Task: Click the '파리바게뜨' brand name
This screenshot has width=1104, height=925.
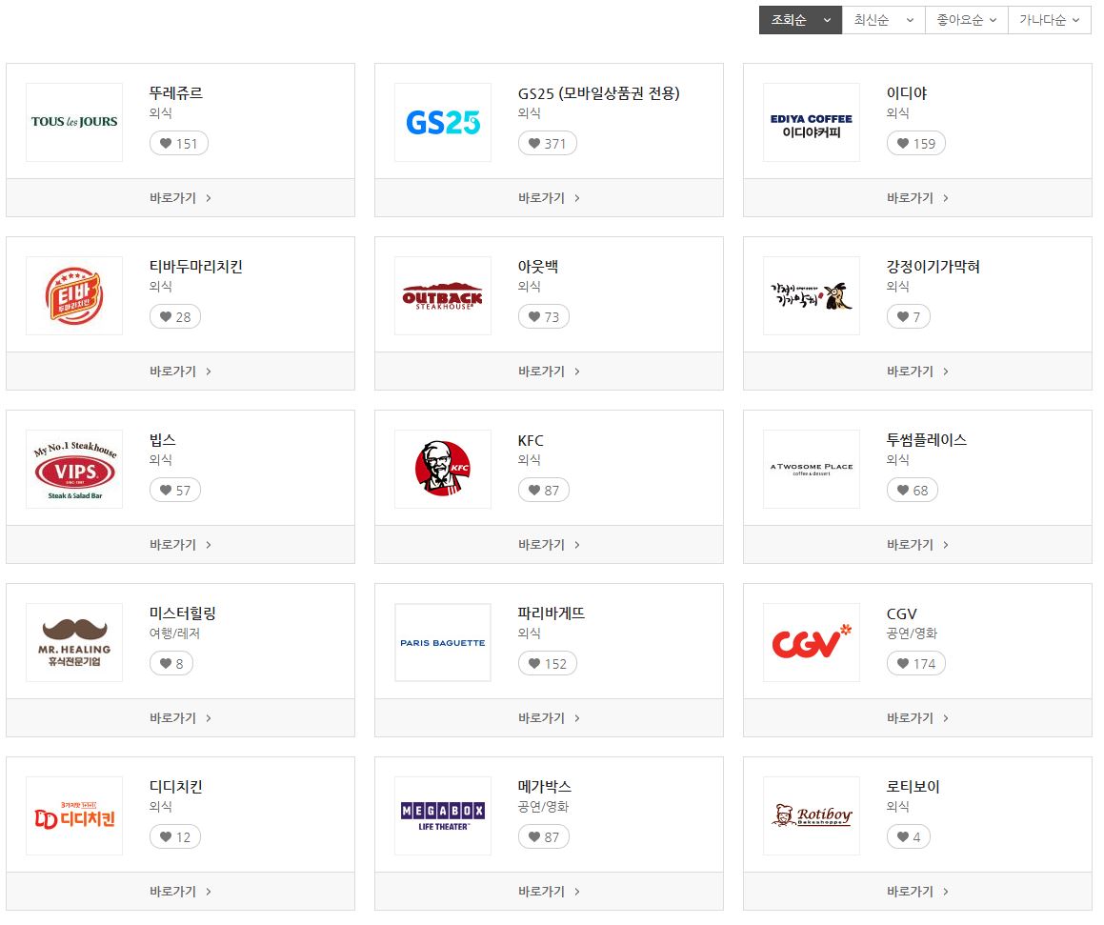Action: (552, 613)
